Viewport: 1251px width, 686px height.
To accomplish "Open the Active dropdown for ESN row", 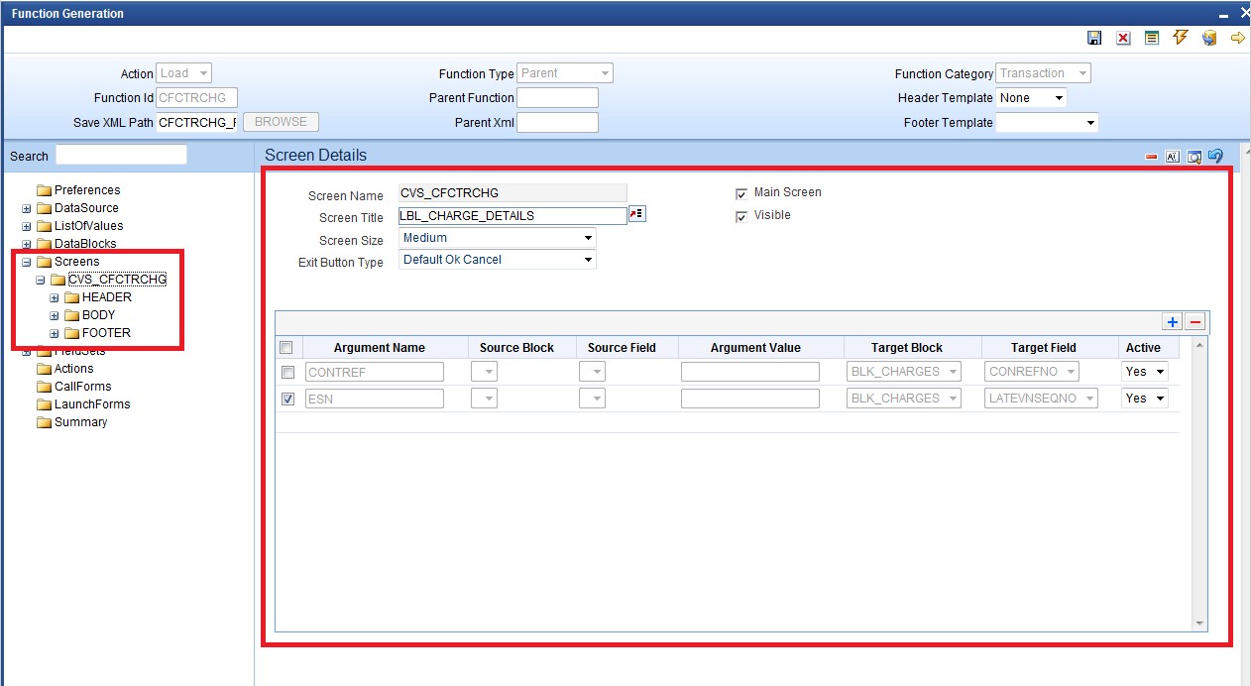I will coord(1145,399).
